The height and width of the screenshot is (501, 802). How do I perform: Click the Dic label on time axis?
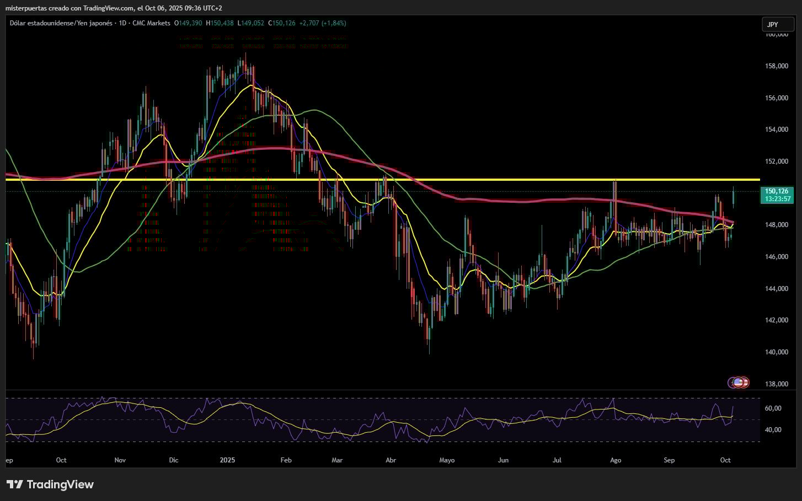point(174,460)
